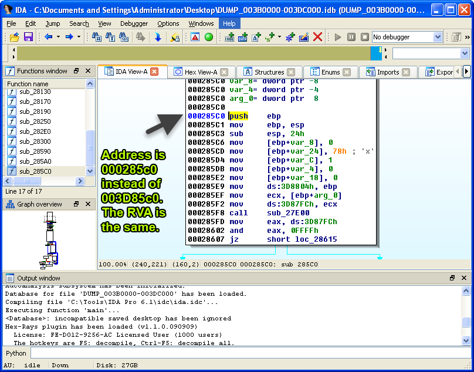
Task: Open the dropdown next to navigation band
Action: (x=465, y=53)
